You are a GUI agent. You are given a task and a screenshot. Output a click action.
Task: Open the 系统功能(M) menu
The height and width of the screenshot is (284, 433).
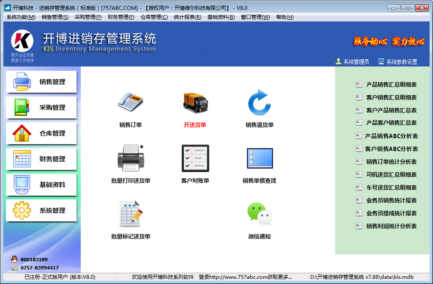click(x=21, y=17)
